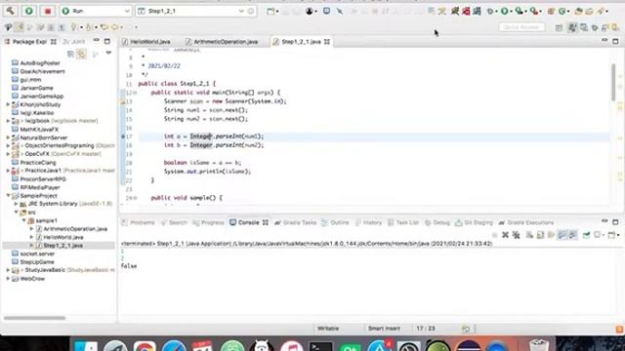Click the green Debug bug toolbar icon

click(490, 11)
